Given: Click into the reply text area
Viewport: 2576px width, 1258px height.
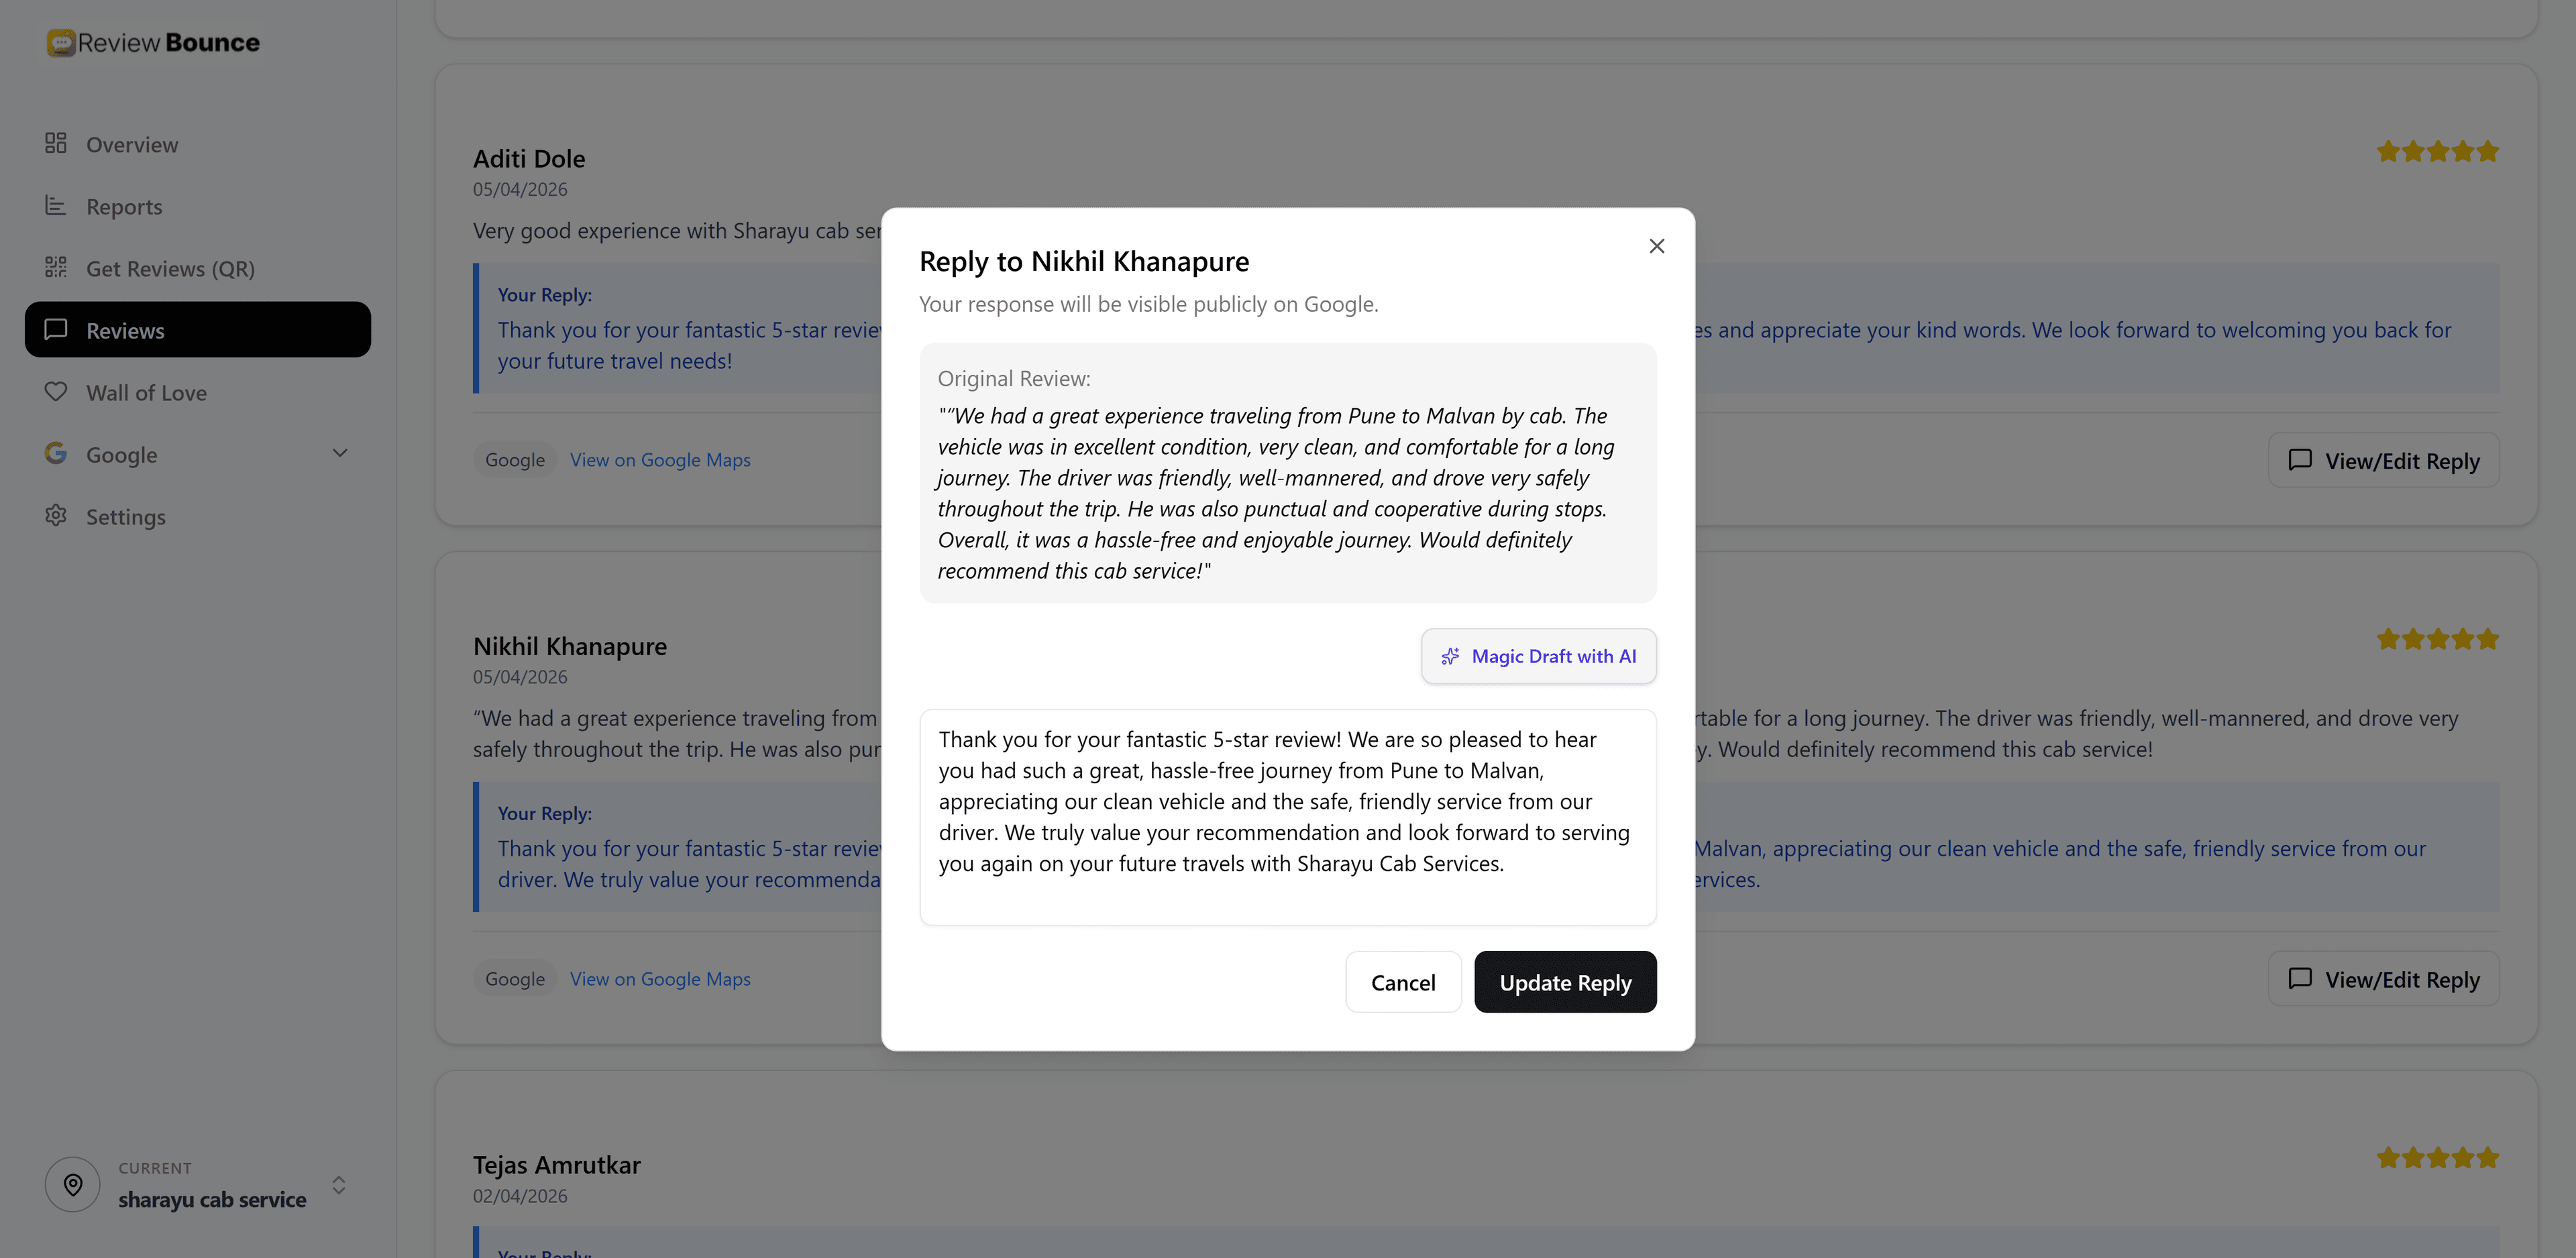Looking at the screenshot, I should 1288,817.
